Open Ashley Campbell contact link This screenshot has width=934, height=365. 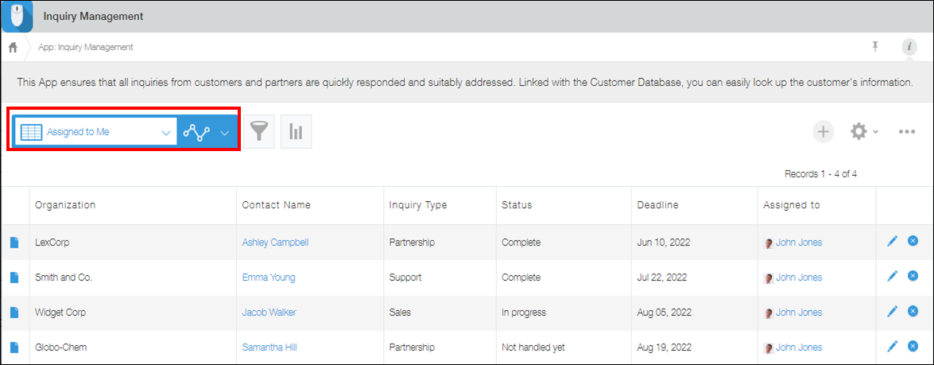[x=275, y=243]
